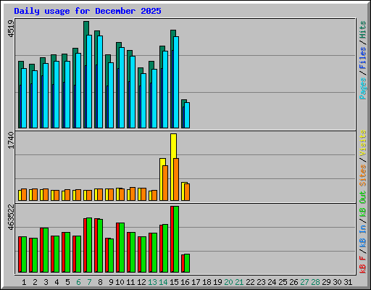The height and width of the screenshot is (290, 371).
Task: Click day 2 on the x-axis
Action: pos(35,282)
